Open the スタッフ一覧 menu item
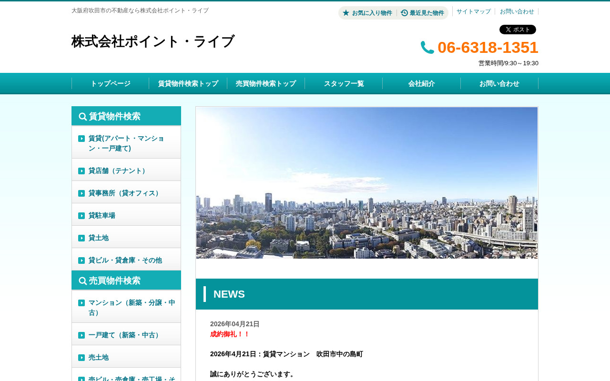Image resolution: width=610 pixels, height=381 pixels. point(344,83)
